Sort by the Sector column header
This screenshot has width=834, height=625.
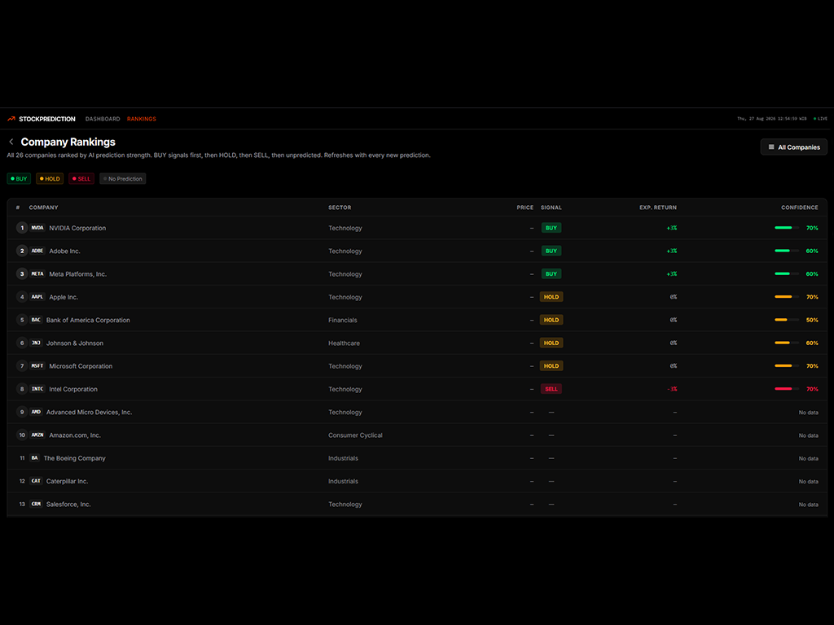click(x=340, y=208)
